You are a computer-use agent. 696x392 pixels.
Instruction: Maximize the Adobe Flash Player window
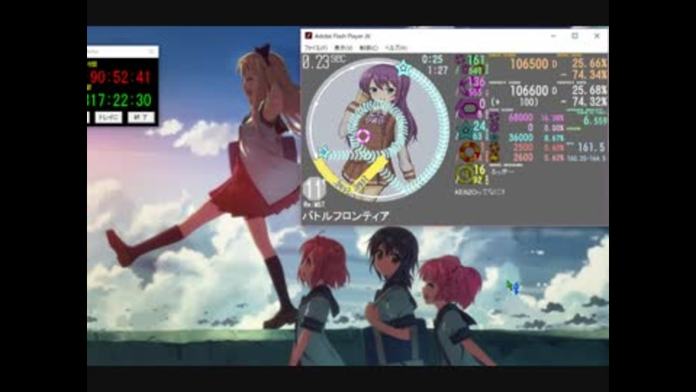575,36
